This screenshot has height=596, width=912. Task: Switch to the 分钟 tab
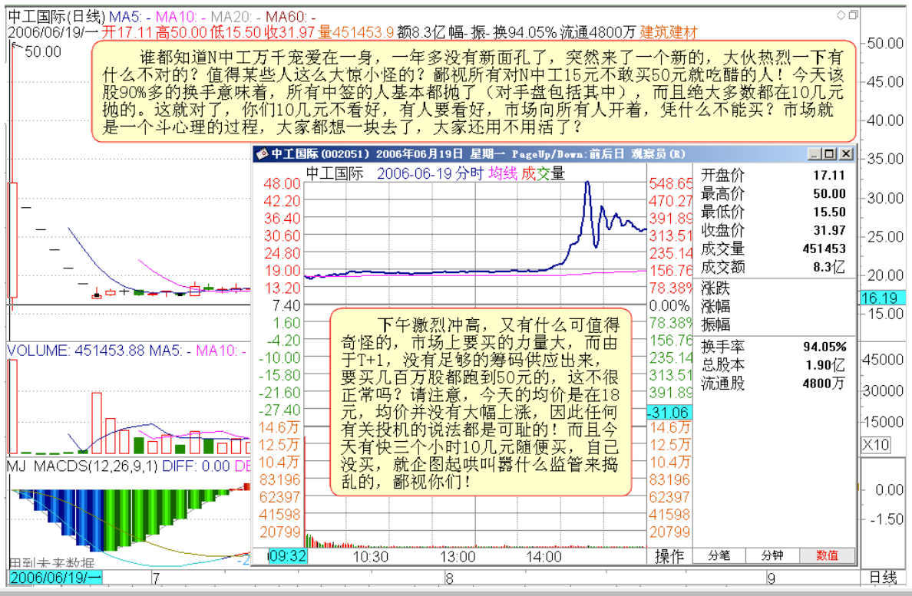click(772, 556)
